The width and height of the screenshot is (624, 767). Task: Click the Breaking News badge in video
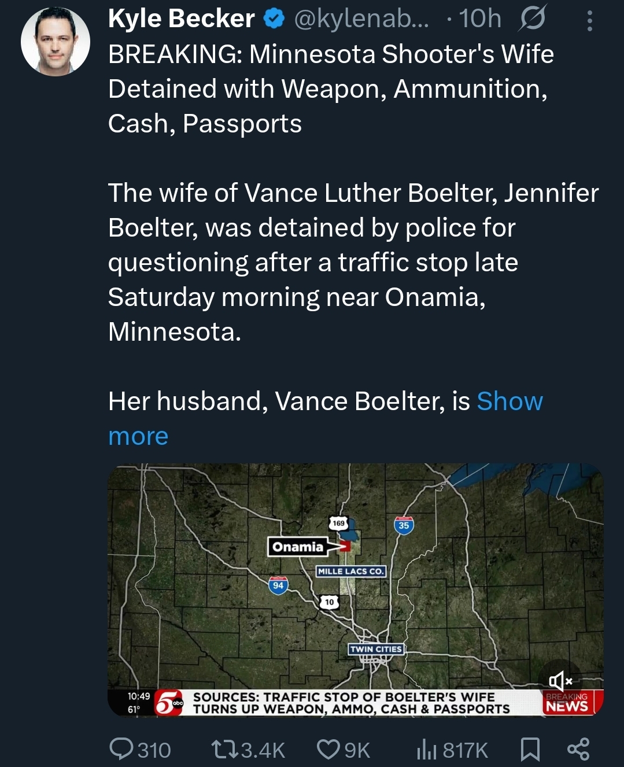[x=567, y=702]
